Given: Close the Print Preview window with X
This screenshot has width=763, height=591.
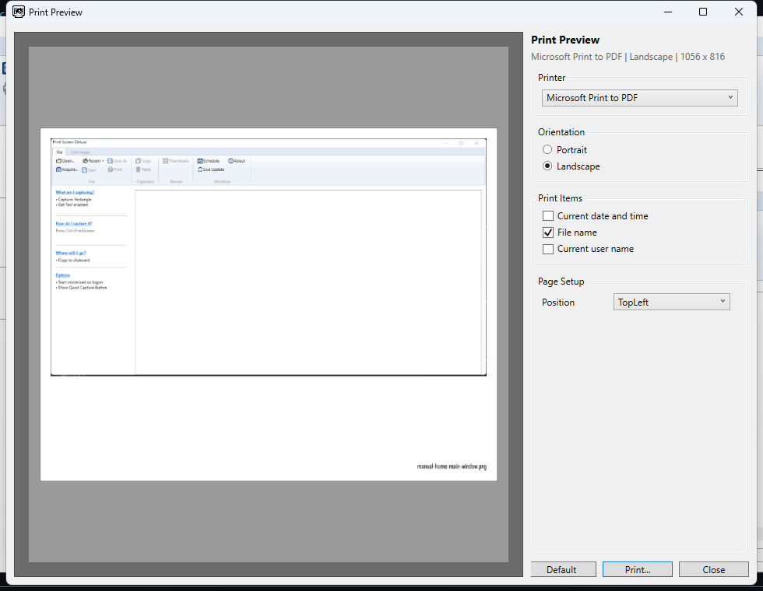Looking at the screenshot, I should pyautogui.click(x=739, y=12).
